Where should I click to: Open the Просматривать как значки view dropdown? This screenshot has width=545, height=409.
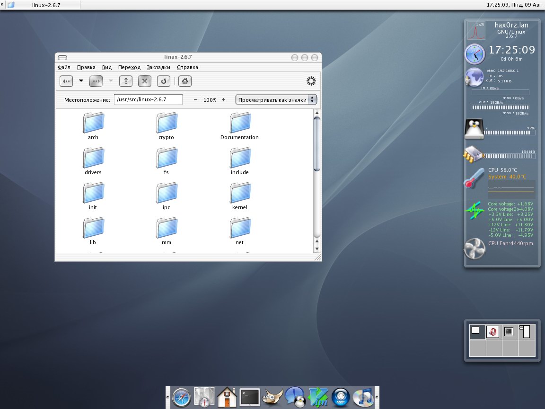coord(276,100)
